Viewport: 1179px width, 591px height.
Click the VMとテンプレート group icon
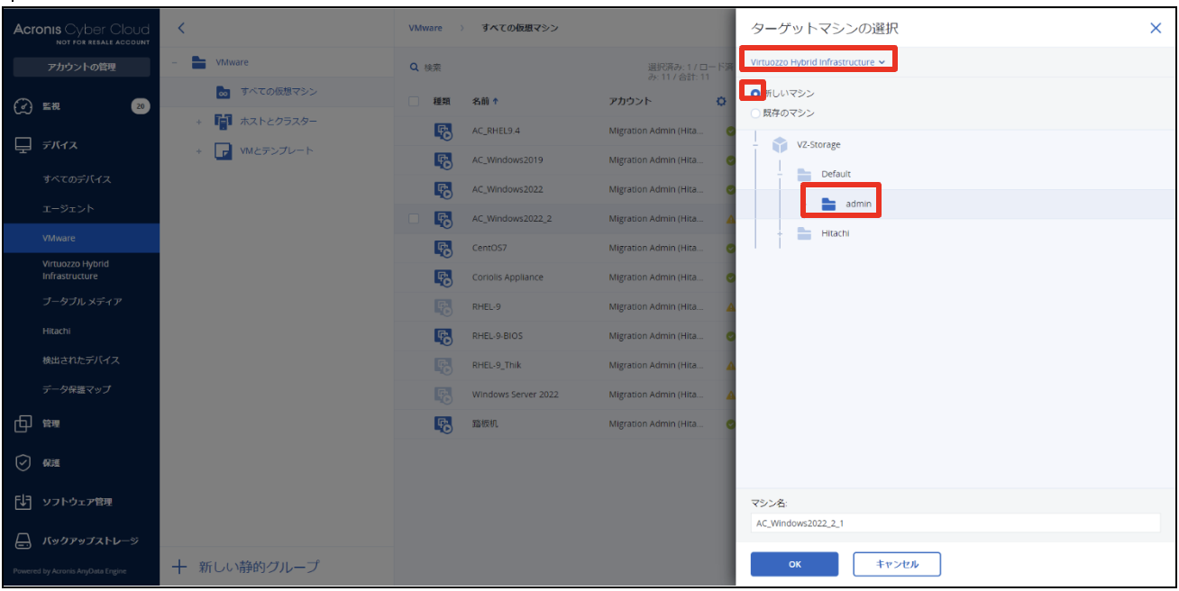pos(224,150)
